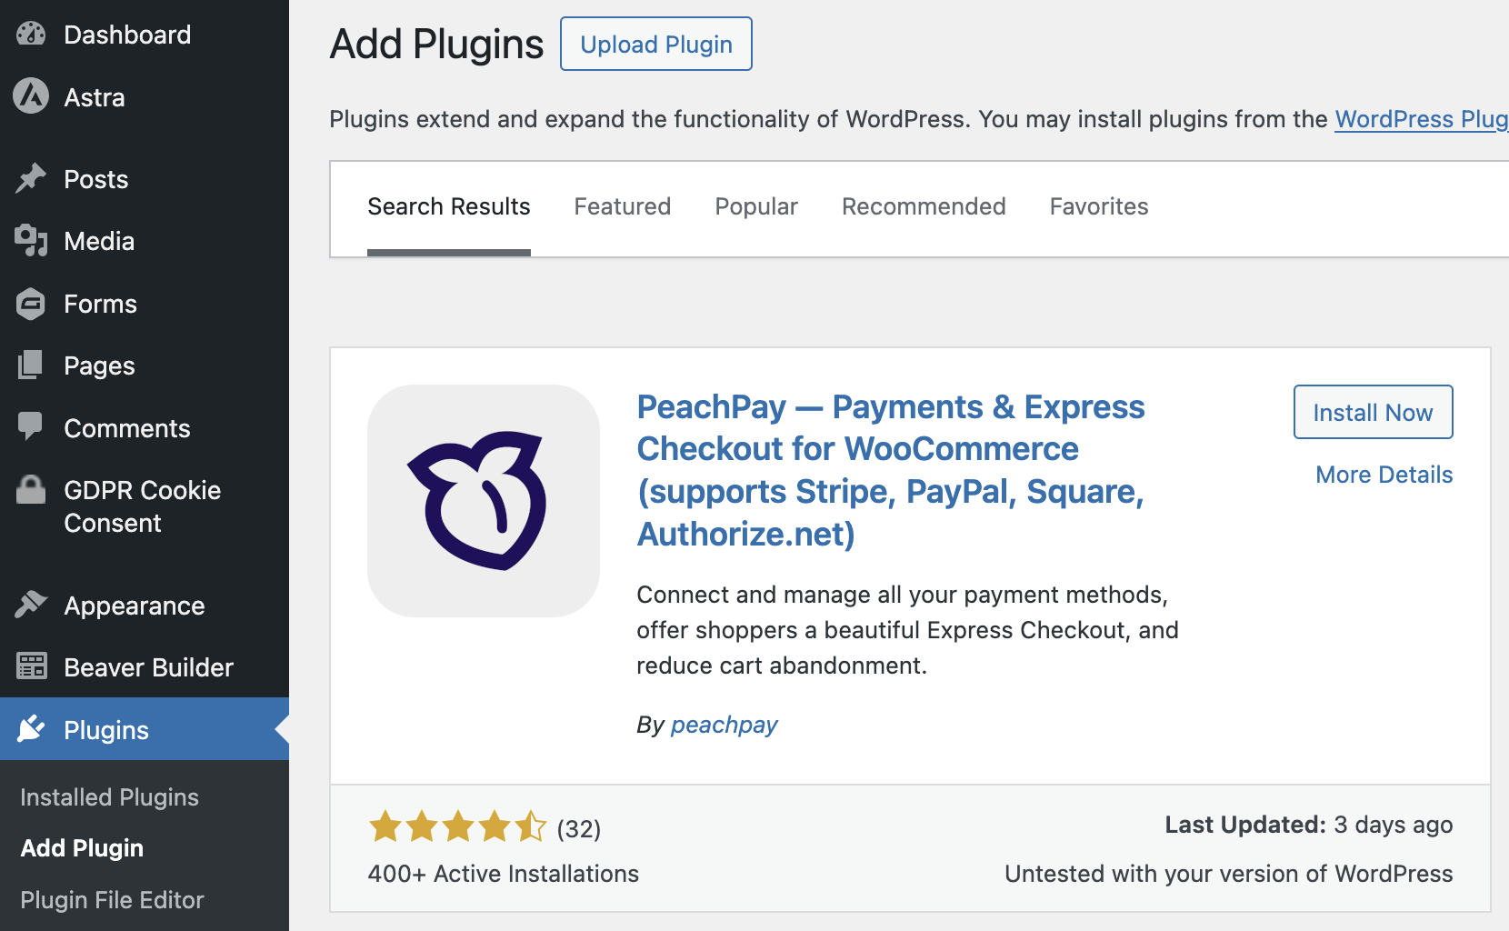Click the Comments speech bubble icon
Screen dimensions: 1509x931
coord(31,426)
